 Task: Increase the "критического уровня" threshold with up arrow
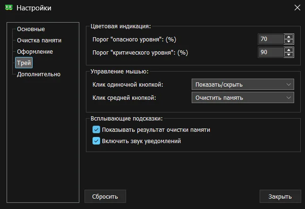click(289, 49)
